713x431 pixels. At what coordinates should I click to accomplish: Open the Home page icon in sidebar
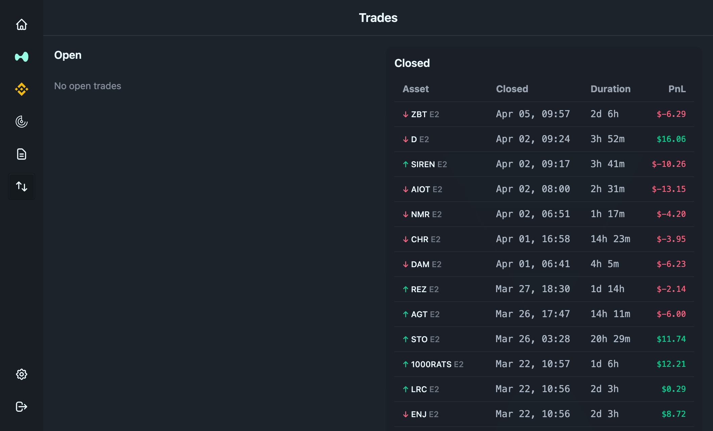[22, 24]
